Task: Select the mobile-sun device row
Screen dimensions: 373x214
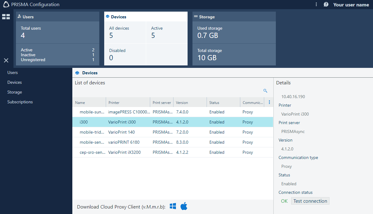Action: (173, 112)
